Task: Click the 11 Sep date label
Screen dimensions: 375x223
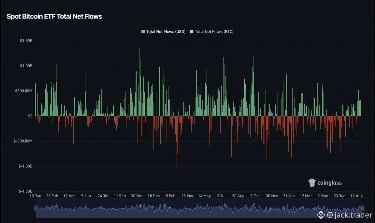Action: (120, 196)
